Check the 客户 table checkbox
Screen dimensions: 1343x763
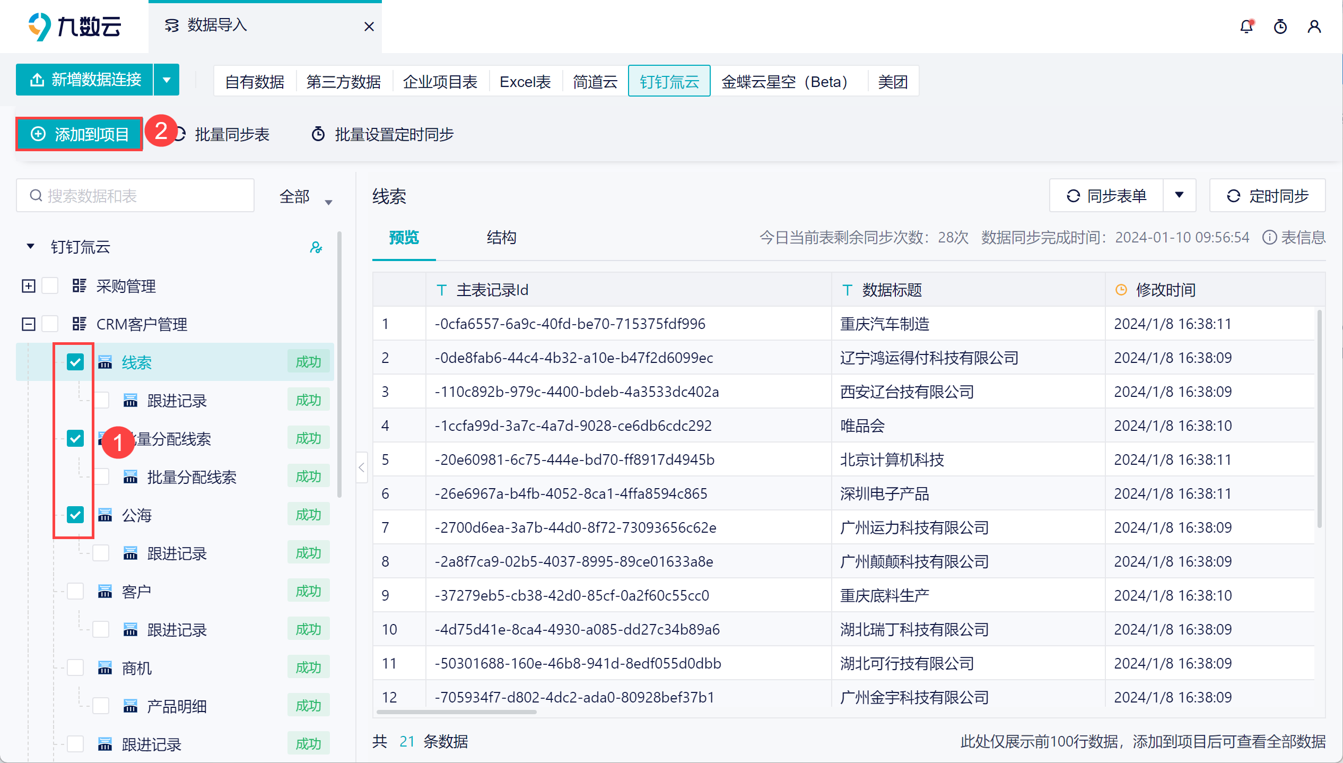click(x=75, y=591)
